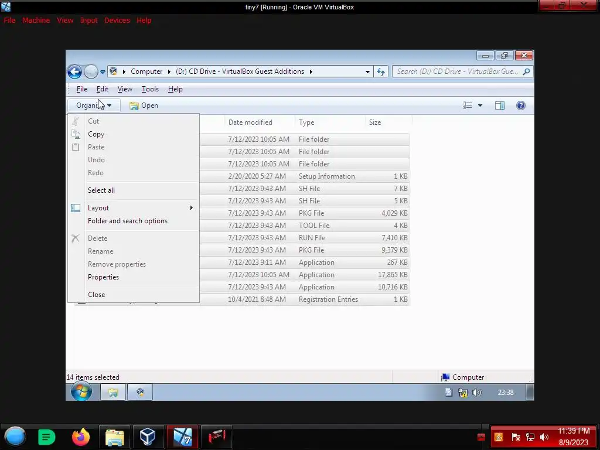
Task: Click the guest taskbar Explorer folder icon
Action: tap(113, 392)
